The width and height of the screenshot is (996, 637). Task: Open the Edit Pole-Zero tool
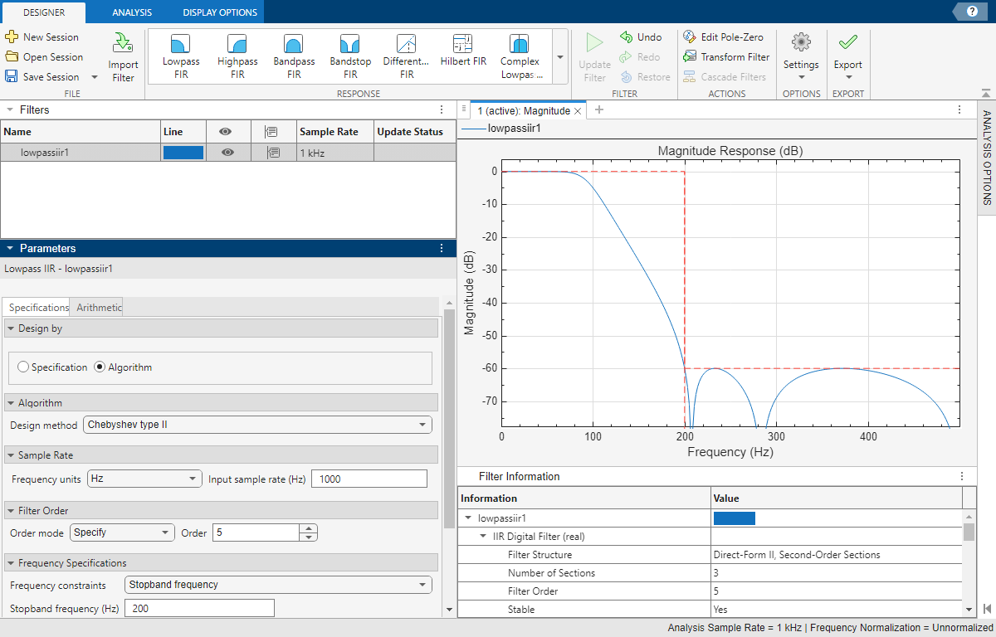tap(725, 36)
